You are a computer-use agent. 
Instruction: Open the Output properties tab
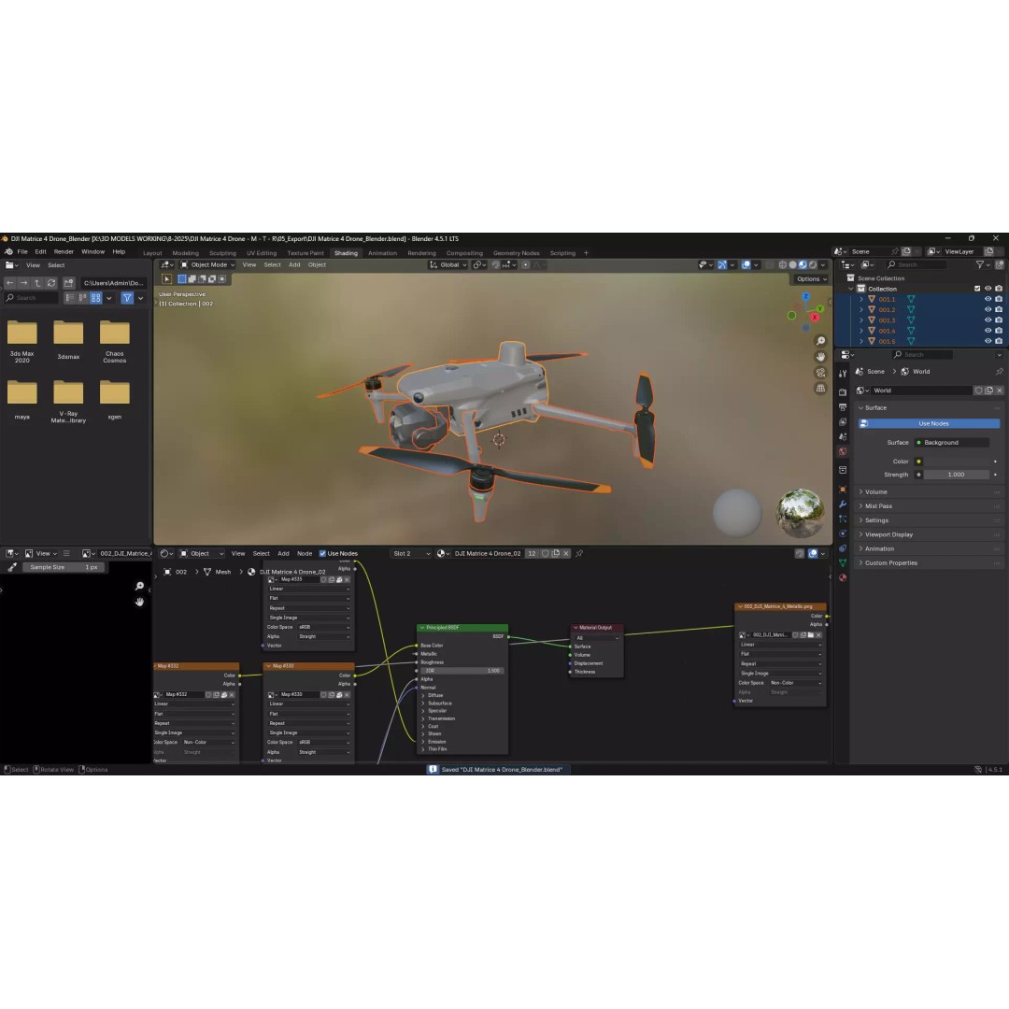tap(843, 407)
